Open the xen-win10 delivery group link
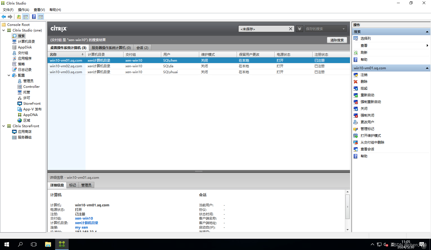 click(84, 218)
